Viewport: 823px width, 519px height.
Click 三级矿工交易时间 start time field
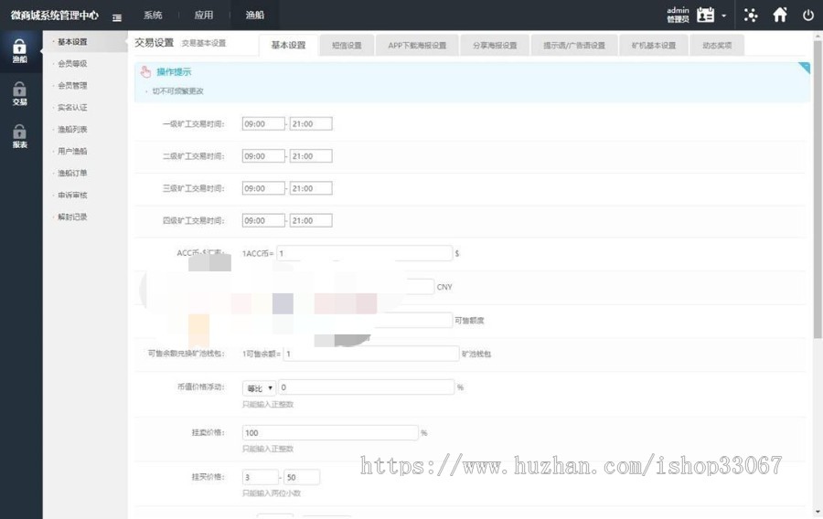pos(263,188)
